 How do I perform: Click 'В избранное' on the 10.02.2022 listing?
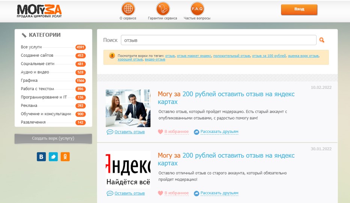coord(177,132)
